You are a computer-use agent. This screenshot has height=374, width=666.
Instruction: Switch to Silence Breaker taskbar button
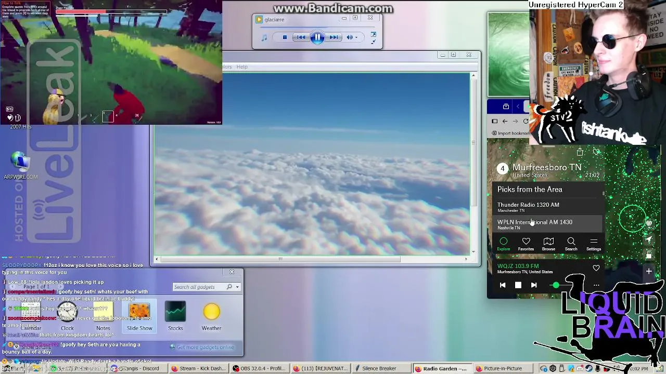(x=382, y=368)
